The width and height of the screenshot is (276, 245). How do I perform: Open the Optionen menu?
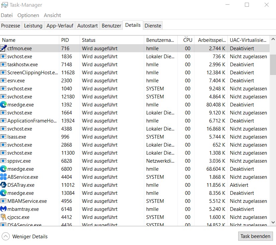click(28, 15)
